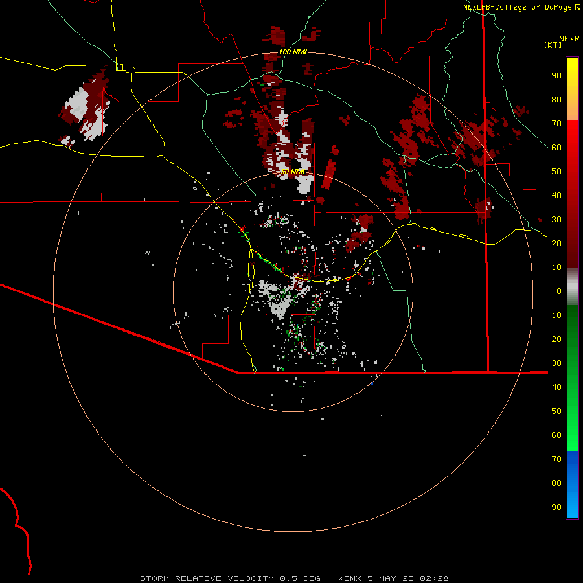Click the 5 MAY 25 date text
Screen dimensions: 583x583
click(391, 578)
